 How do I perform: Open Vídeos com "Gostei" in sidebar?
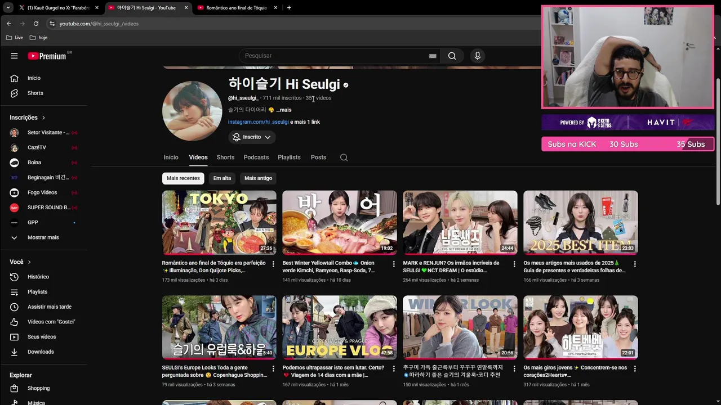pyautogui.click(x=44, y=322)
